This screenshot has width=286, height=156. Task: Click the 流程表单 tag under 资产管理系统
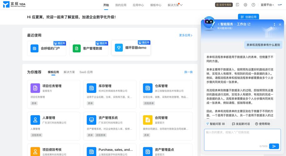pyautogui.click(x=101, y=135)
